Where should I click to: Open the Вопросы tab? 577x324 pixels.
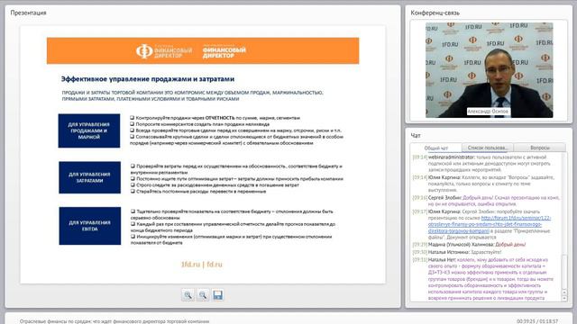(540, 148)
